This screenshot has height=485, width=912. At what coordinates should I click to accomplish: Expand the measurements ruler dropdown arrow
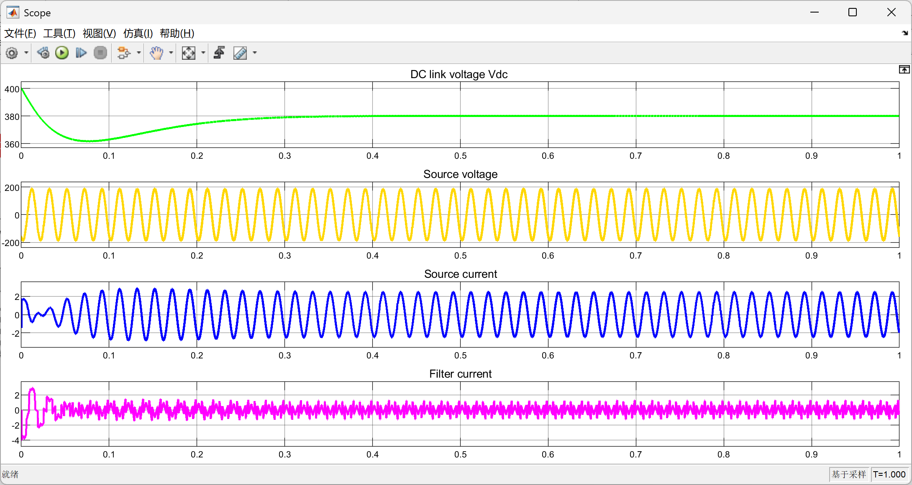(254, 53)
